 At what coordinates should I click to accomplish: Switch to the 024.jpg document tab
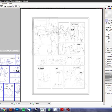pos(41,104)
